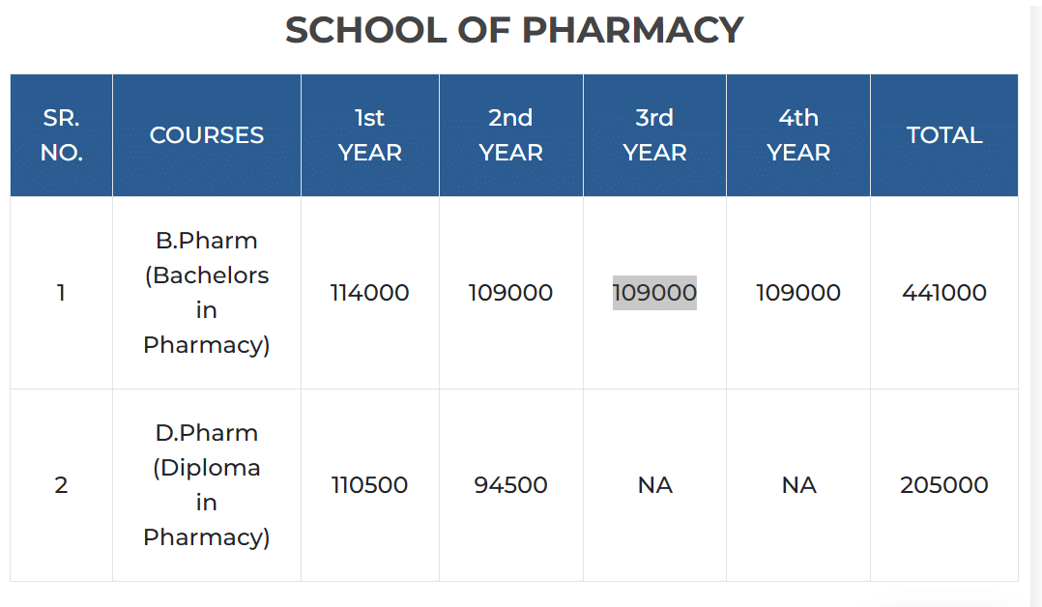Select the B.Pharm course name cell
Screen dimensions: 1042x607
tap(207, 293)
